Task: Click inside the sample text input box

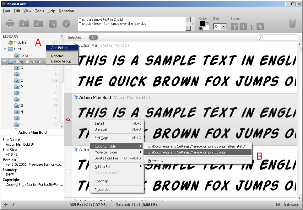Action: (132, 24)
